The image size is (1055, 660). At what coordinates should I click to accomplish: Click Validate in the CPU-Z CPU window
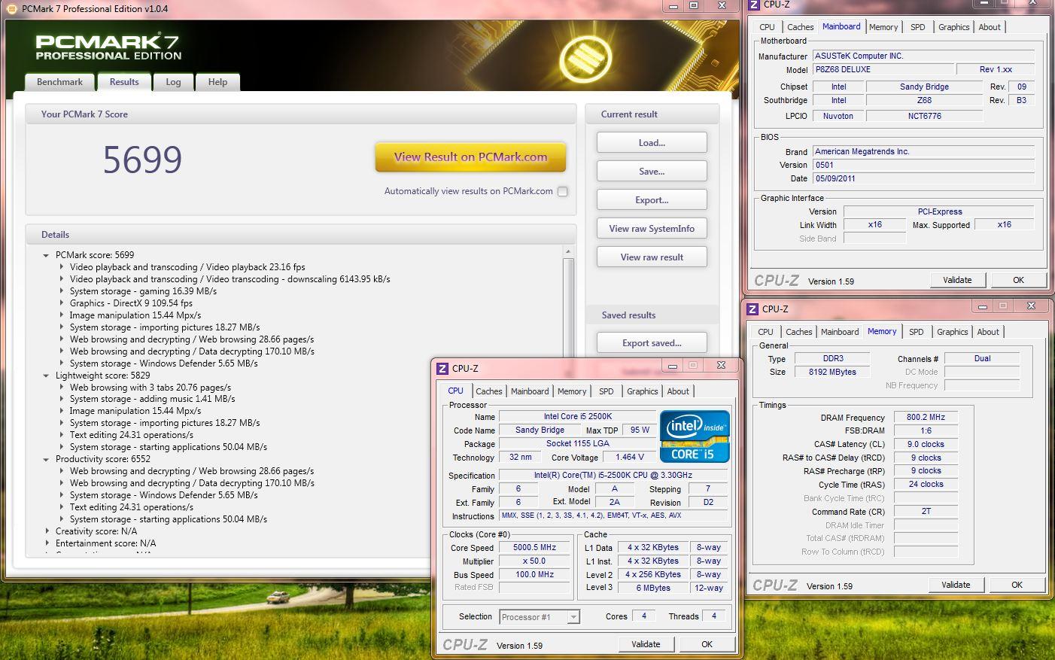point(646,644)
